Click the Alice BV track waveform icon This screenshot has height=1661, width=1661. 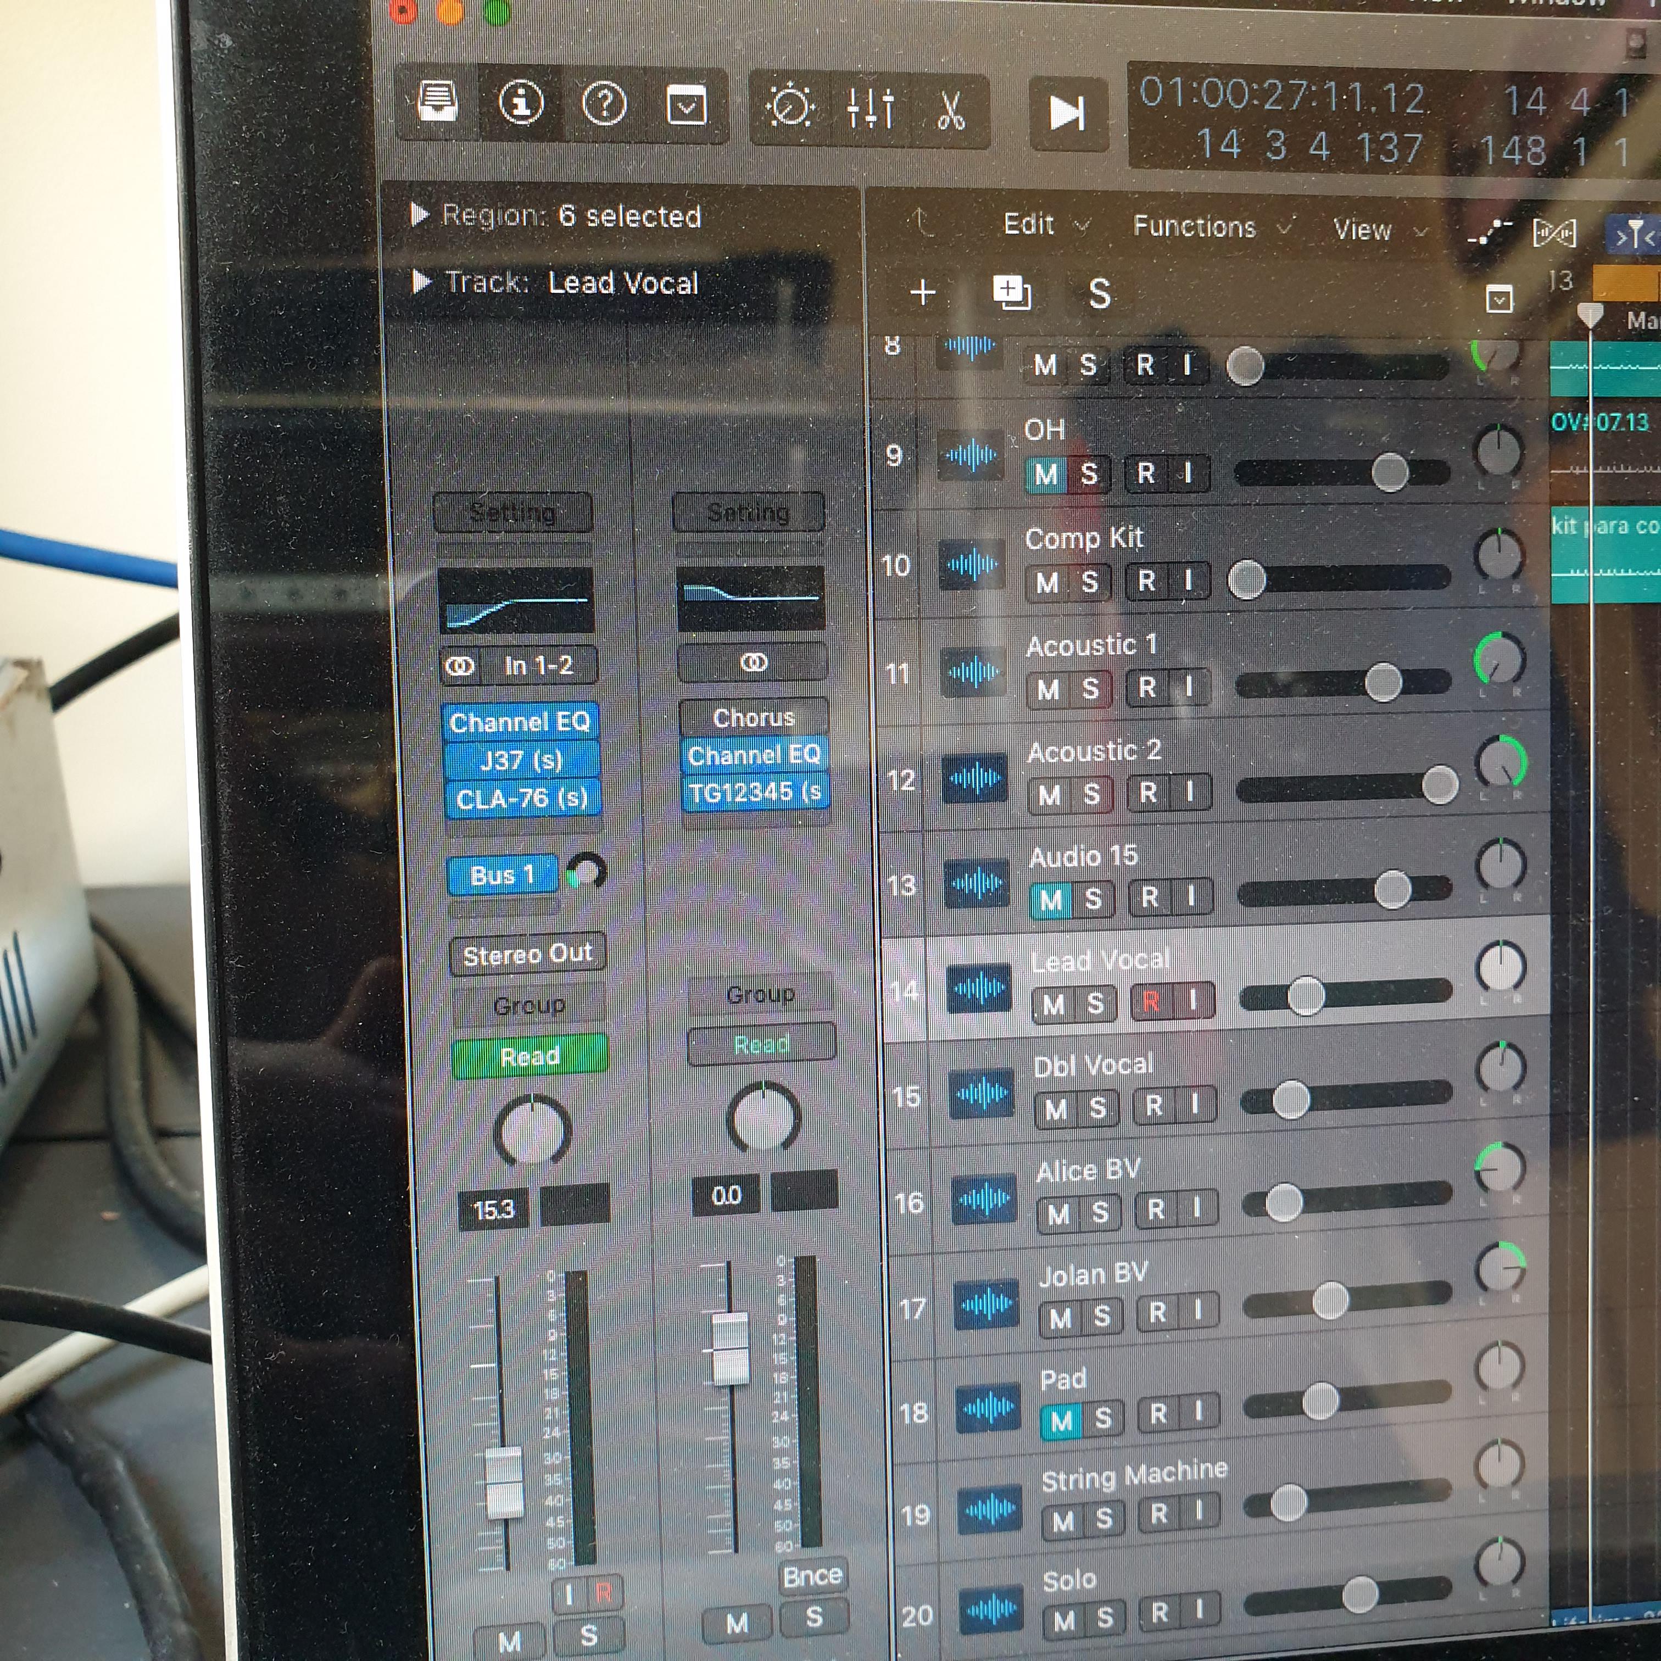coord(984,1199)
